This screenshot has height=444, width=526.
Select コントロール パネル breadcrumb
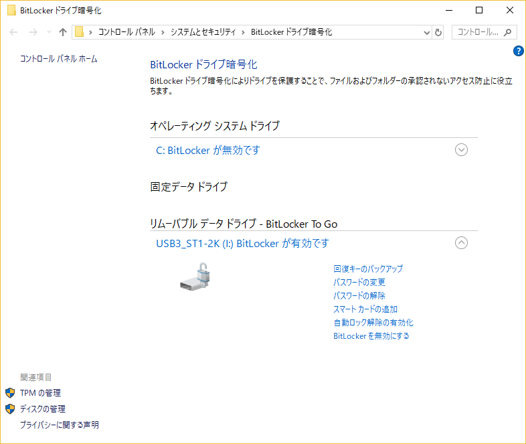click(126, 32)
